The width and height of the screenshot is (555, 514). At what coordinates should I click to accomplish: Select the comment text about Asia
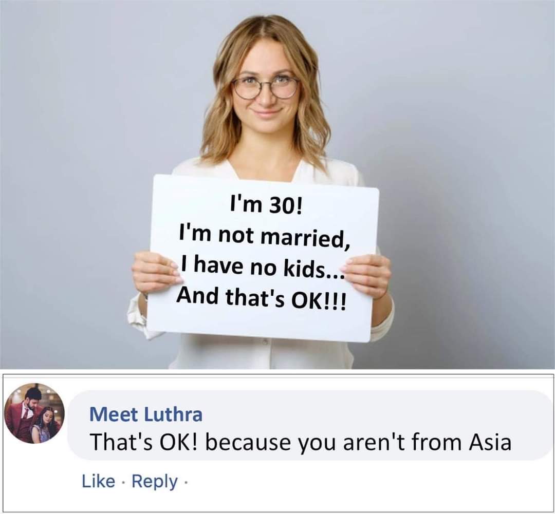click(x=301, y=442)
